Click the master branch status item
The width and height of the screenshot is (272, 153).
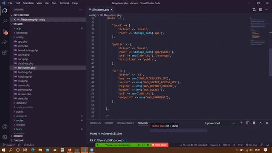[x=9, y=145]
